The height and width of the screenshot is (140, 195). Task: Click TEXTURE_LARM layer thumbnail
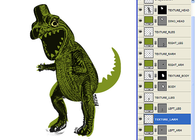pyautogui.click(x=149, y=119)
